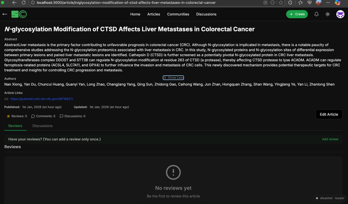Select the Reviews tab
The height and width of the screenshot is (204, 348).
(15, 126)
